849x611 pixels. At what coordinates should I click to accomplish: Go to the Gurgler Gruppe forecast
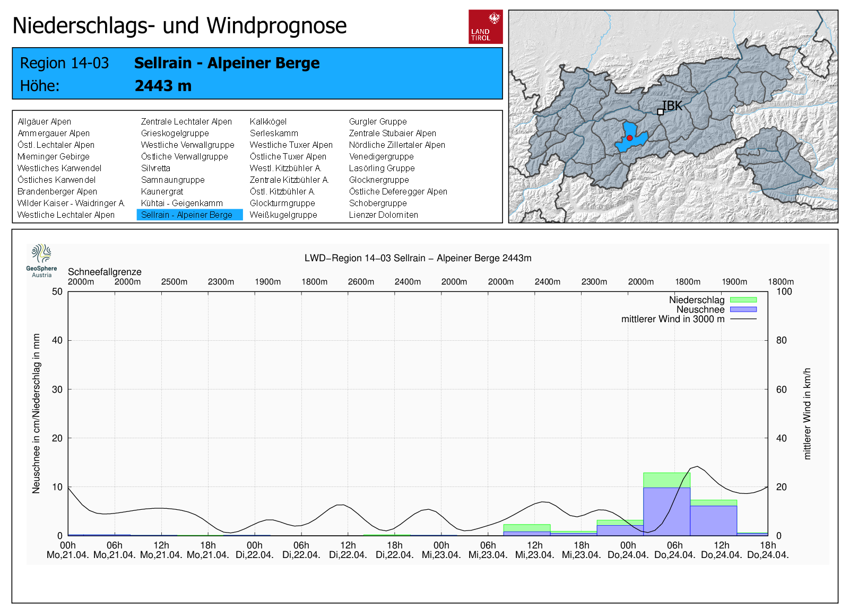[x=377, y=121]
